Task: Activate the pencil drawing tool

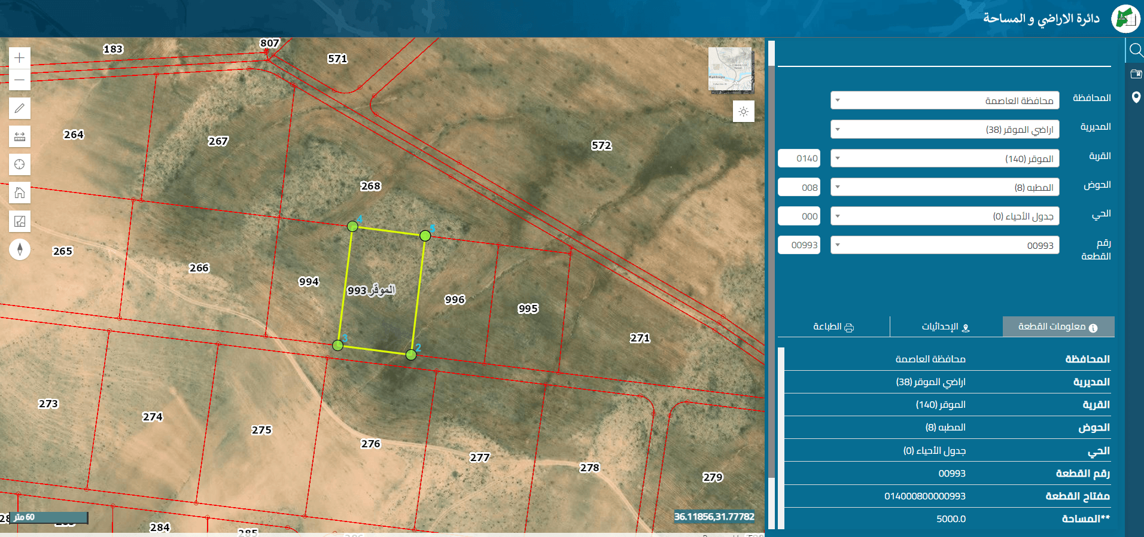Action: point(20,108)
